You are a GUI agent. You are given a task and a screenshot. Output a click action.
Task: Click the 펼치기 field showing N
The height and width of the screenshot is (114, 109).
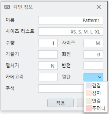point(48,66)
